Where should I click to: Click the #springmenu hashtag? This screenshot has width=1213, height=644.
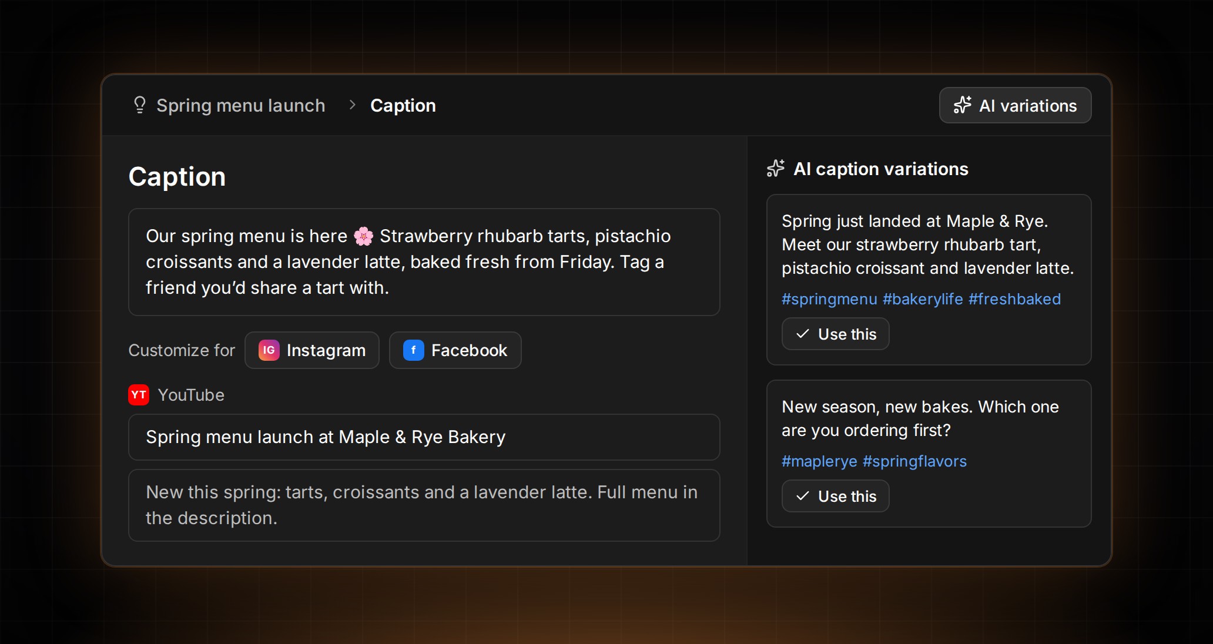[829, 299]
